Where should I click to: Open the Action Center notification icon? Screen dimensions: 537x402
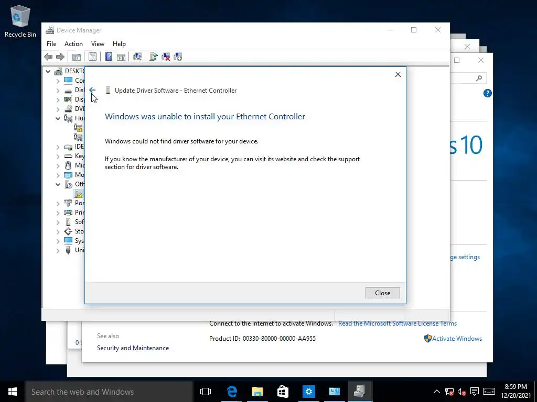point(474,392)
